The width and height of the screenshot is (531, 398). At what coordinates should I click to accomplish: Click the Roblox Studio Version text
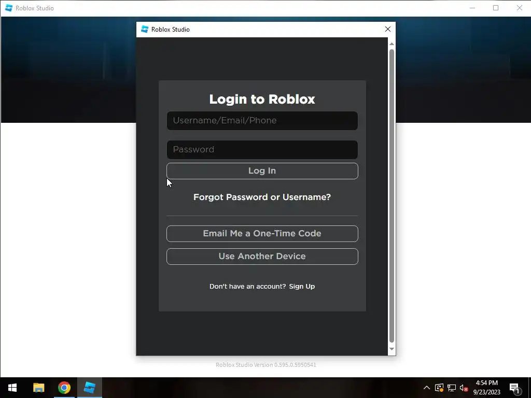(266, 365)
